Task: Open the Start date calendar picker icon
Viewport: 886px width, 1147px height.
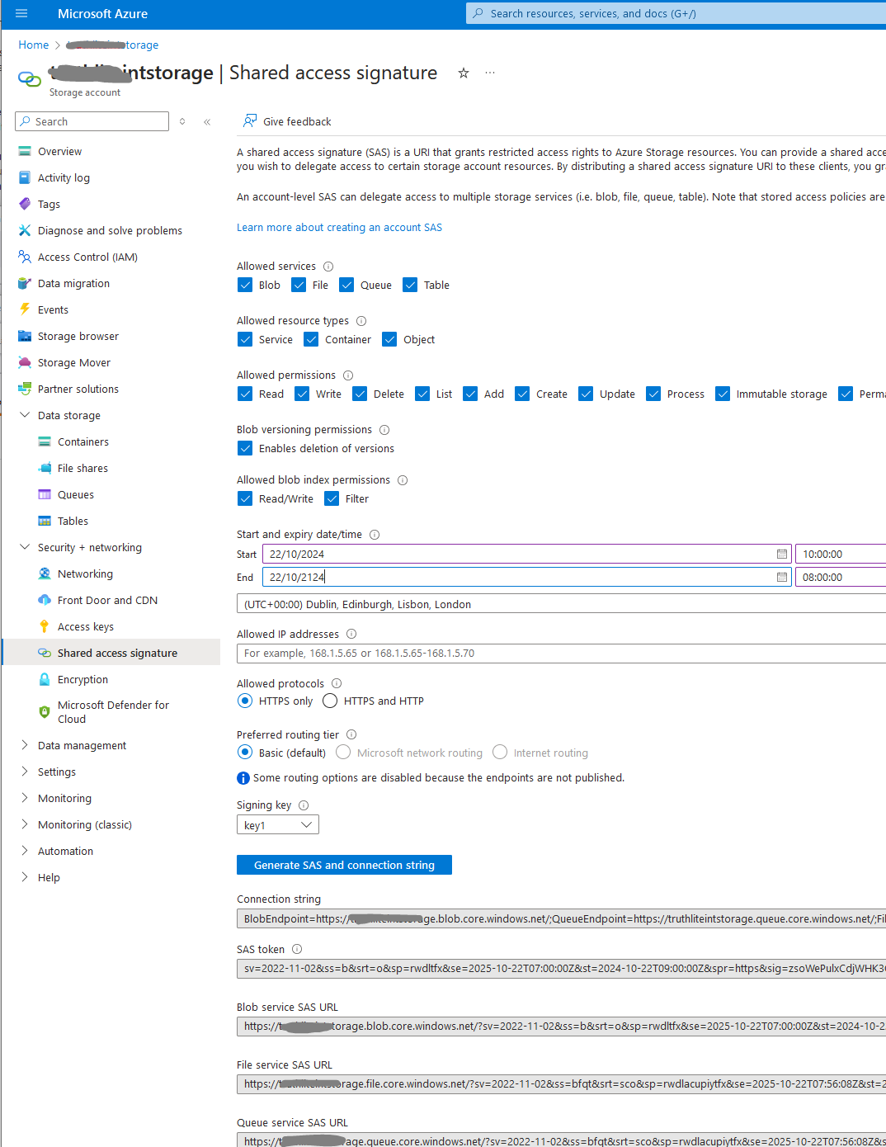Action: tap(781, 554)
